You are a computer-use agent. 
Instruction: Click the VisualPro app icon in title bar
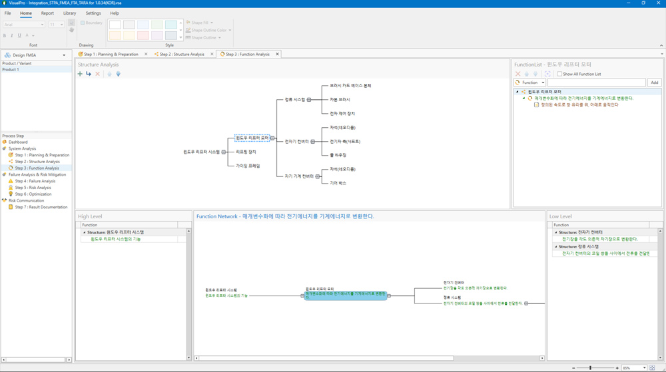4,3
